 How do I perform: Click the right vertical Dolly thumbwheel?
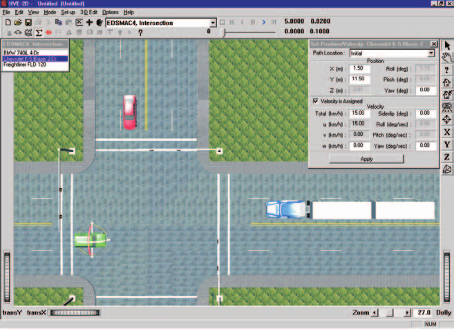[447, 277]
